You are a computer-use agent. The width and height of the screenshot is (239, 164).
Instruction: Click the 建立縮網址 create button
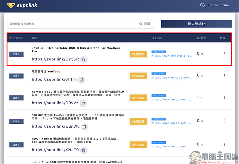[197, 24]
